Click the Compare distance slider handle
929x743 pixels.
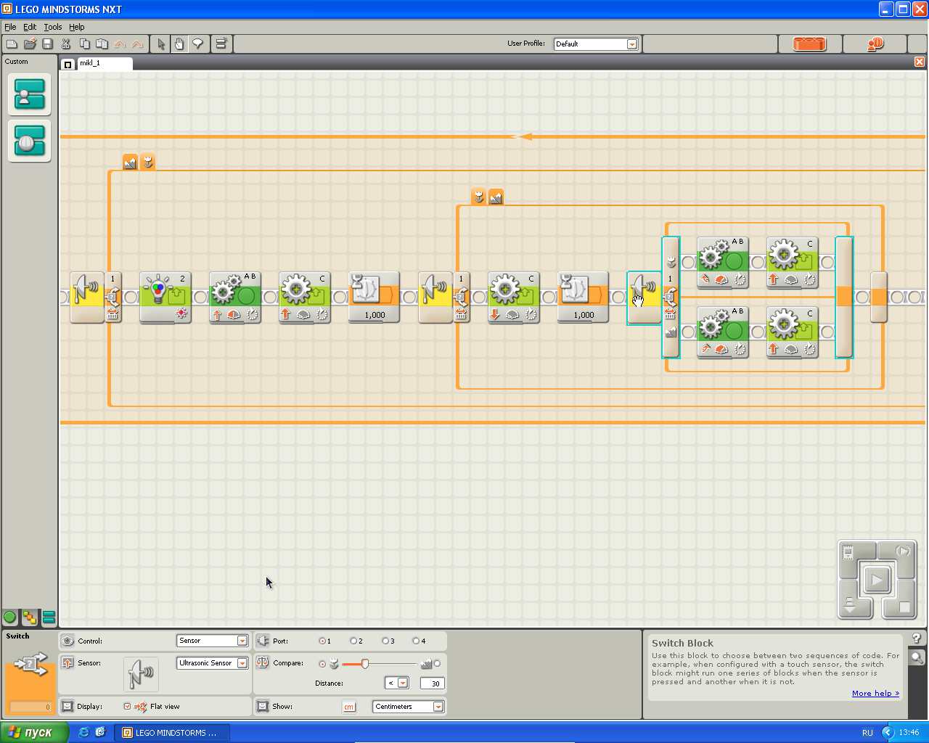point(365,664)
